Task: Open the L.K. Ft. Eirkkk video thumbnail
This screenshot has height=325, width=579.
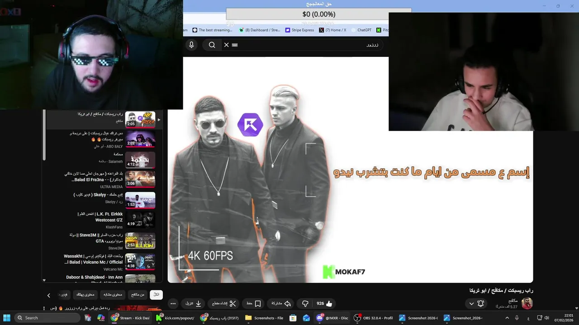Action: [x=140, y=220]
